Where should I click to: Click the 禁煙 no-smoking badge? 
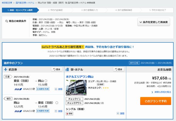pos(69,114)
